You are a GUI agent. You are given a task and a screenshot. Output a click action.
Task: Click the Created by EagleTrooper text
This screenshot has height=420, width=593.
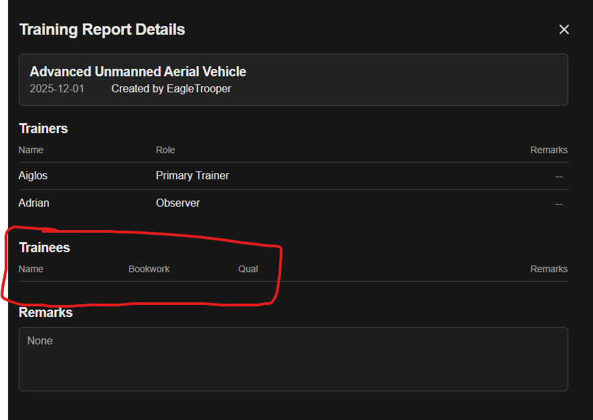pos(171,88)
